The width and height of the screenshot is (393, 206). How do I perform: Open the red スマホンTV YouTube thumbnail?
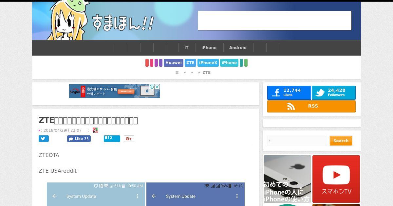pyautogui.click(x=336, y=179)
